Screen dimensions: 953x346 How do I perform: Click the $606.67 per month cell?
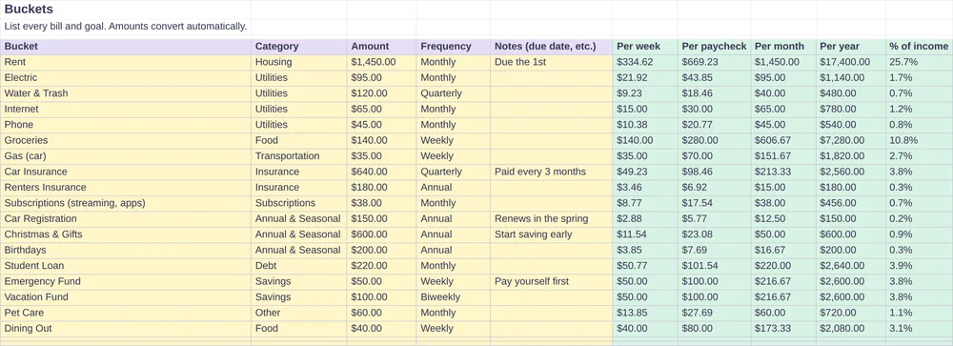pos(782,140)
